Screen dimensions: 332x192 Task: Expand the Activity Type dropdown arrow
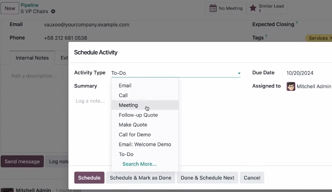(239, 73)
